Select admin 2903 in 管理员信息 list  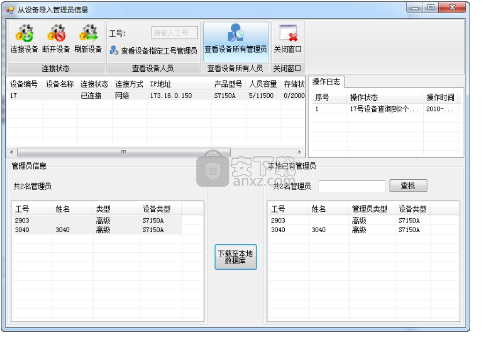70,220
